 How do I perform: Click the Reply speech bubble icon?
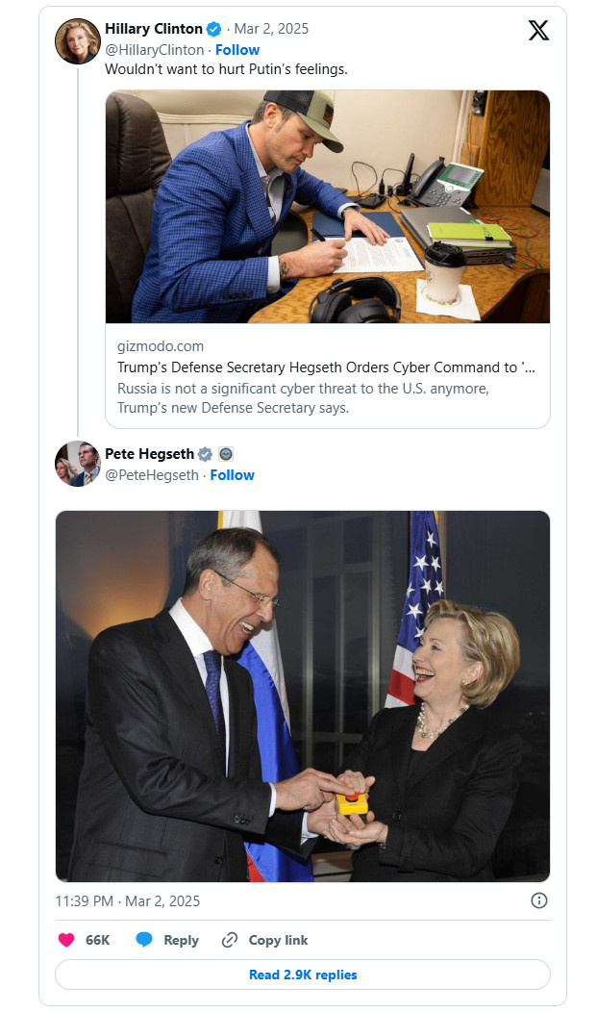click(x=143, y=940)
